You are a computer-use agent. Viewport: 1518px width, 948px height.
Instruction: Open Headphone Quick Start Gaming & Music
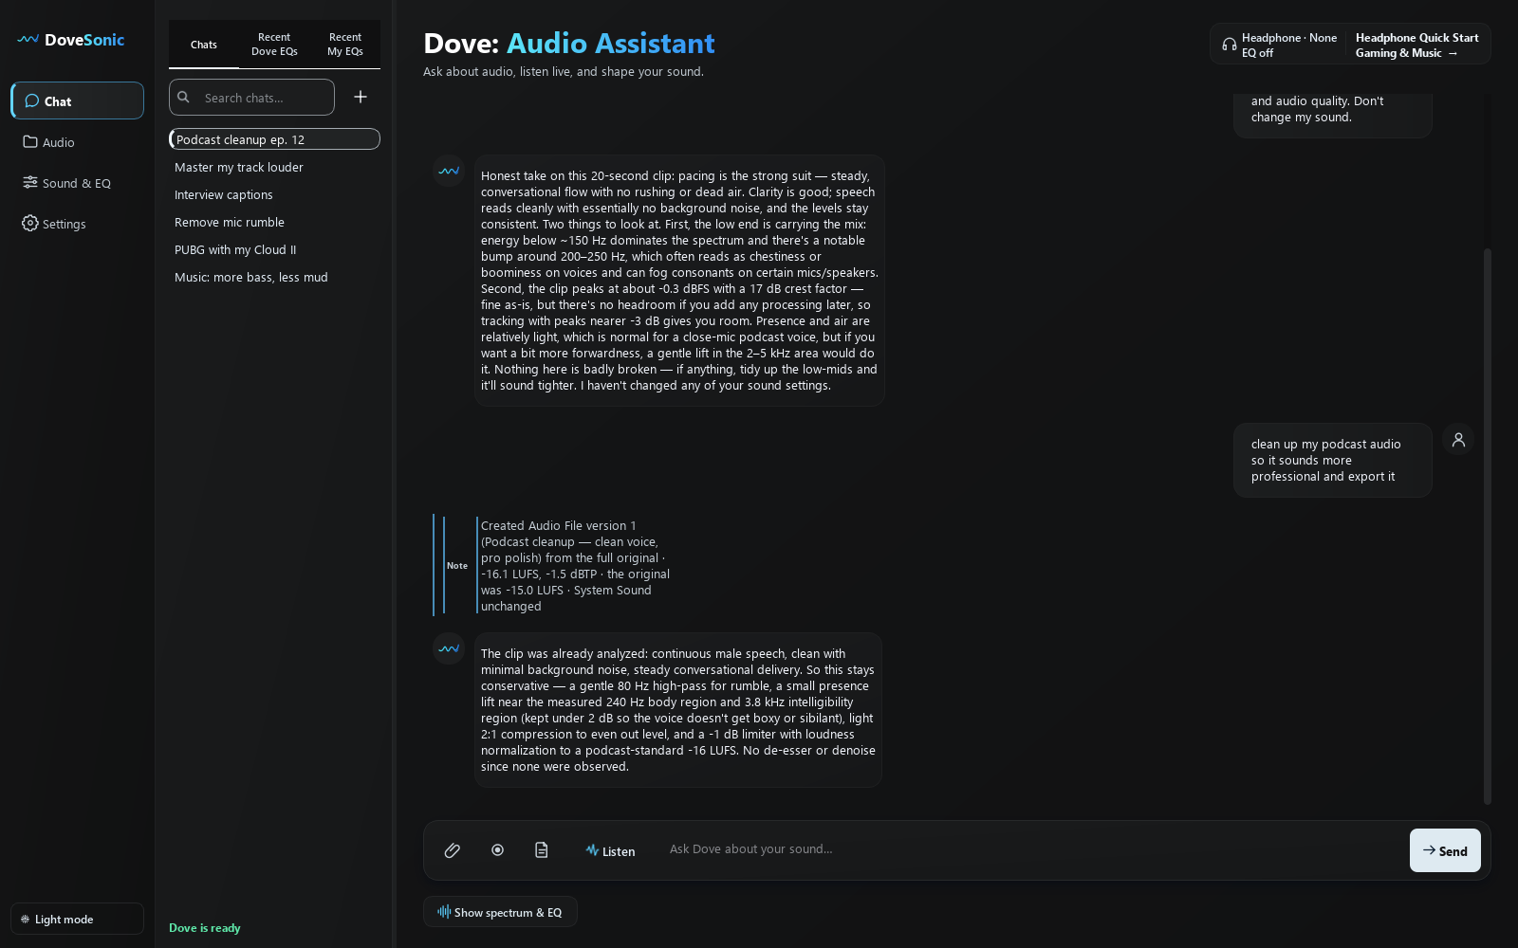pos(1416,45)
